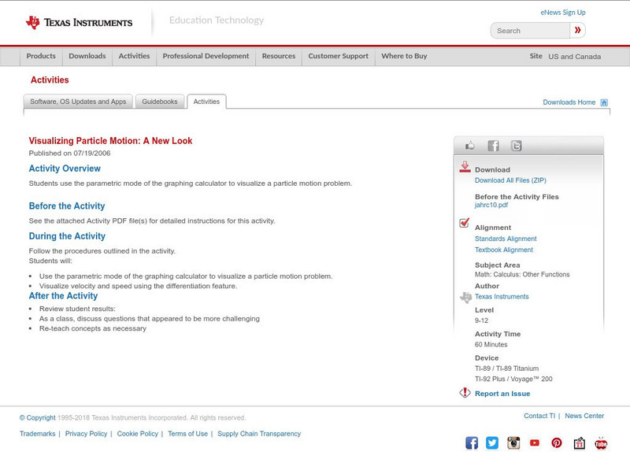The height and width of the screenshot is (452, 630).
Task: Click the search submit arrow button
Action: click(577, 30)
